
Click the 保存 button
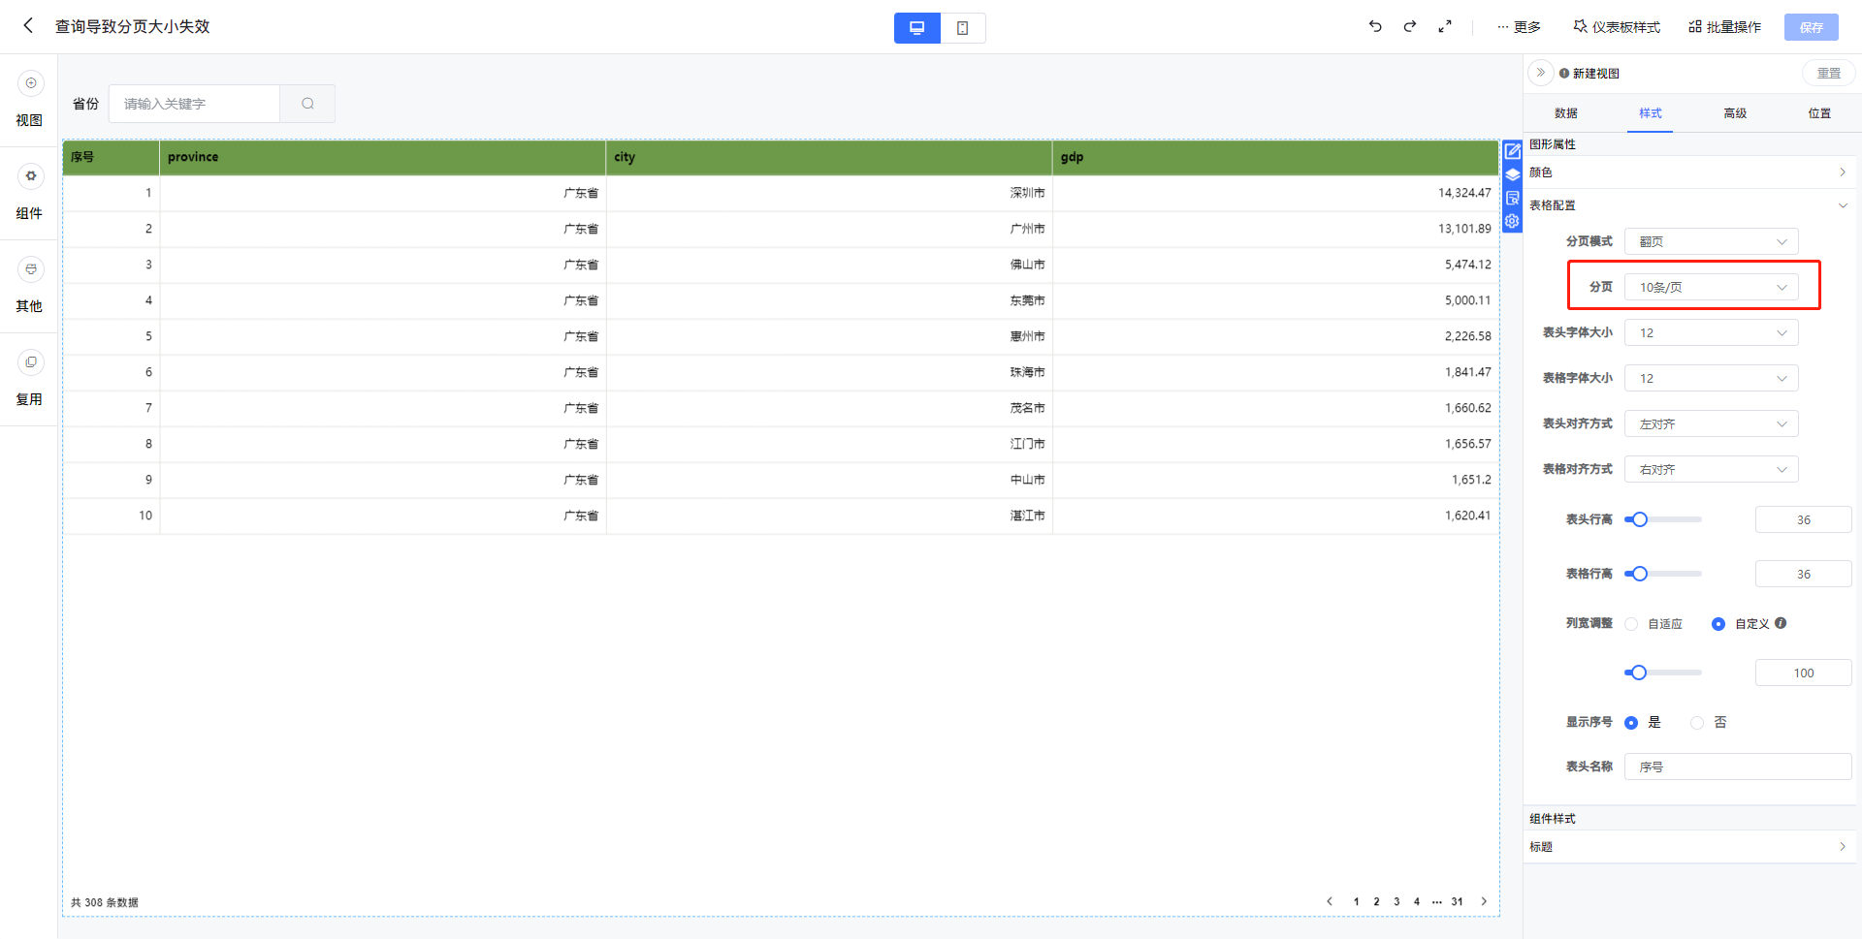[1811, 27]
